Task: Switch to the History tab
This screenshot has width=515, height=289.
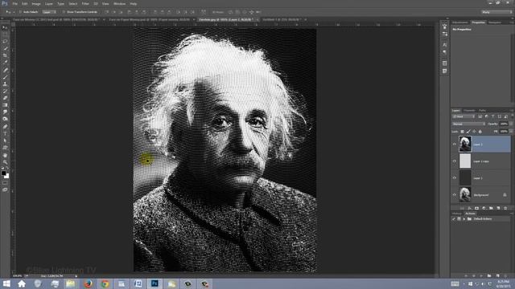Action: [456, 214]
